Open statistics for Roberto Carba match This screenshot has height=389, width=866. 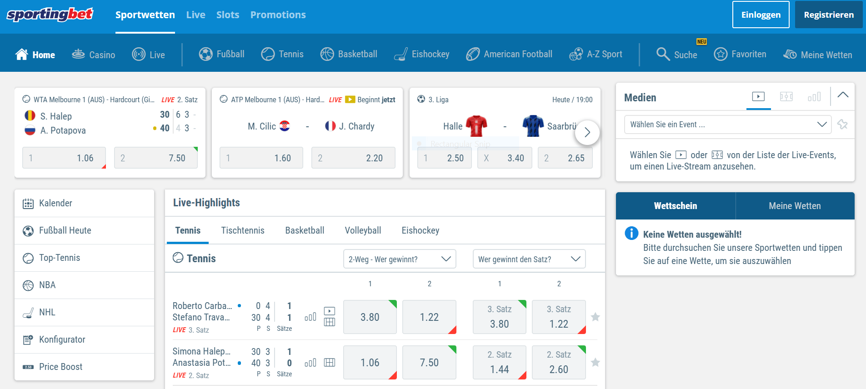(310, 317)
